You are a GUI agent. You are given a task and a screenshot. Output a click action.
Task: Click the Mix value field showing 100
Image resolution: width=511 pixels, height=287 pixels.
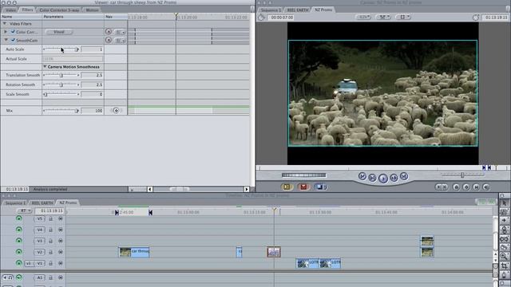coord(92,111)
